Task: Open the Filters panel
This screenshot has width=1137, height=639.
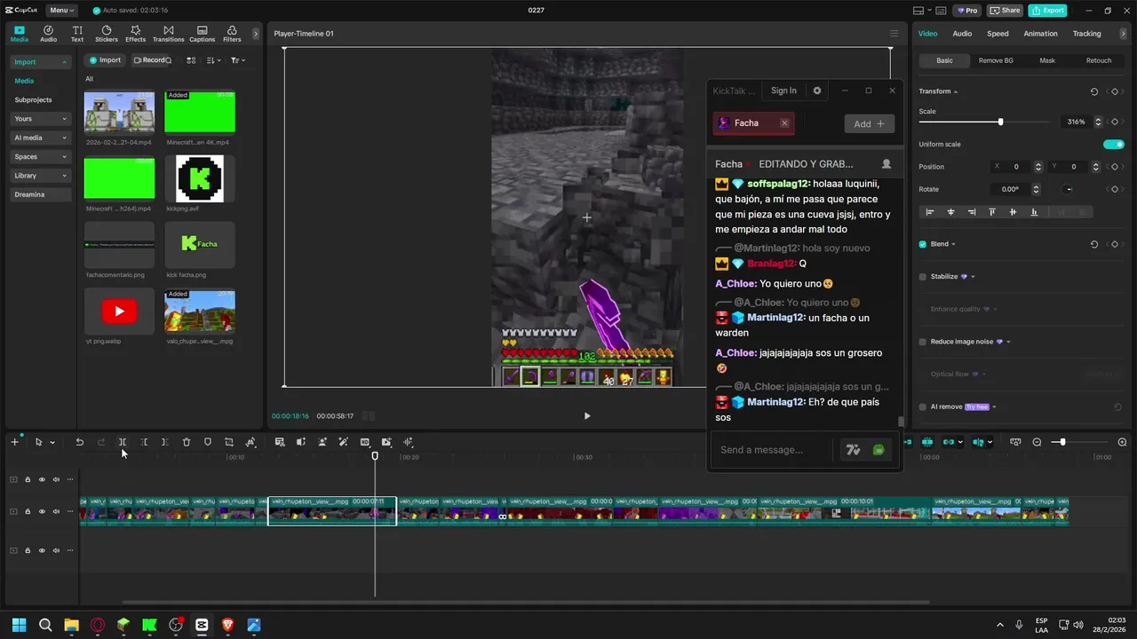Action: point(232,34)
